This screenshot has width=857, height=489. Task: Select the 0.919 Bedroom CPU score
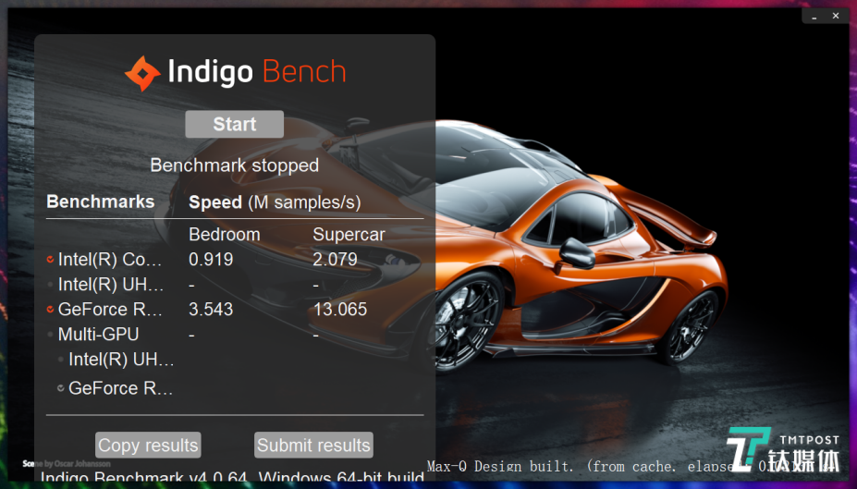tap(211, 260)
